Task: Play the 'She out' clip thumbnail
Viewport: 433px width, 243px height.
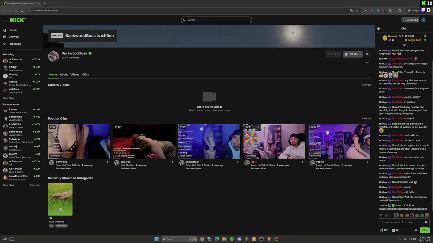Action: pos(144,141)
